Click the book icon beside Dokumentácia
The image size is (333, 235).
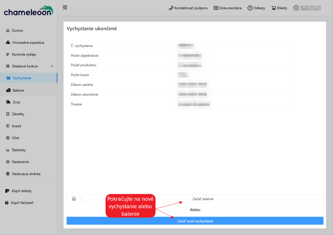tap(216, 8)
